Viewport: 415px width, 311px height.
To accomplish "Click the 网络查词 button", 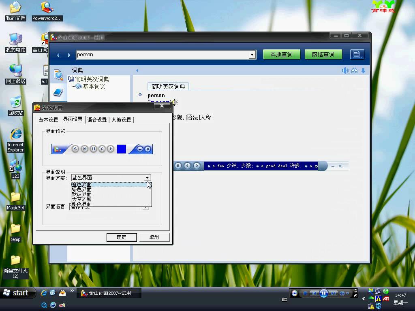I will point(323,55).
